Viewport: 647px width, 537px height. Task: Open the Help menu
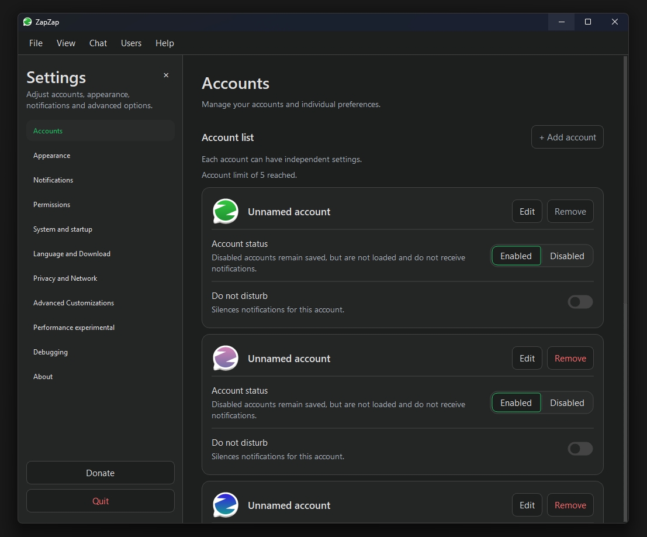[x=165, y=43]
